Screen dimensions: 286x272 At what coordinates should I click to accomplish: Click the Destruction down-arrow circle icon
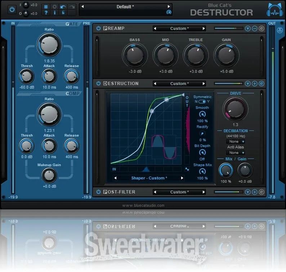[248, 84]
